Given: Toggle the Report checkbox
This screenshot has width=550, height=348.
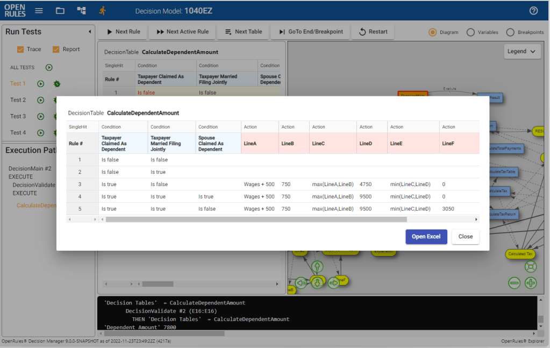Looking at the screenshot, I should click(56, 49).
